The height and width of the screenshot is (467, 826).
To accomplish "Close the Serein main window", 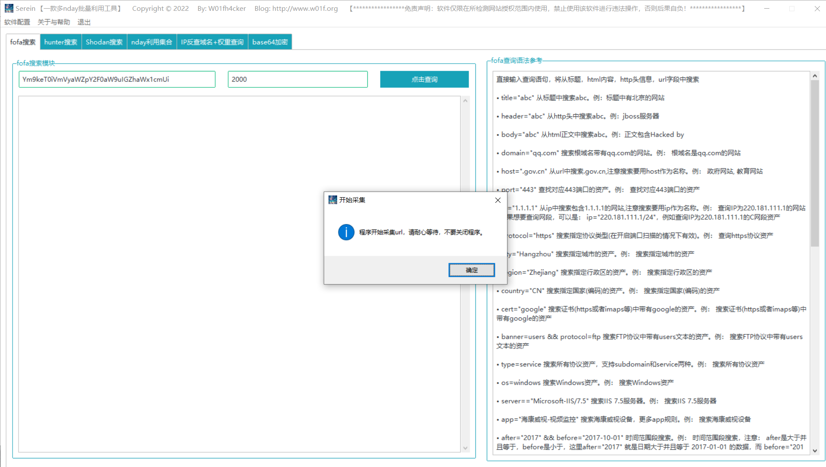I will point(817,8).
